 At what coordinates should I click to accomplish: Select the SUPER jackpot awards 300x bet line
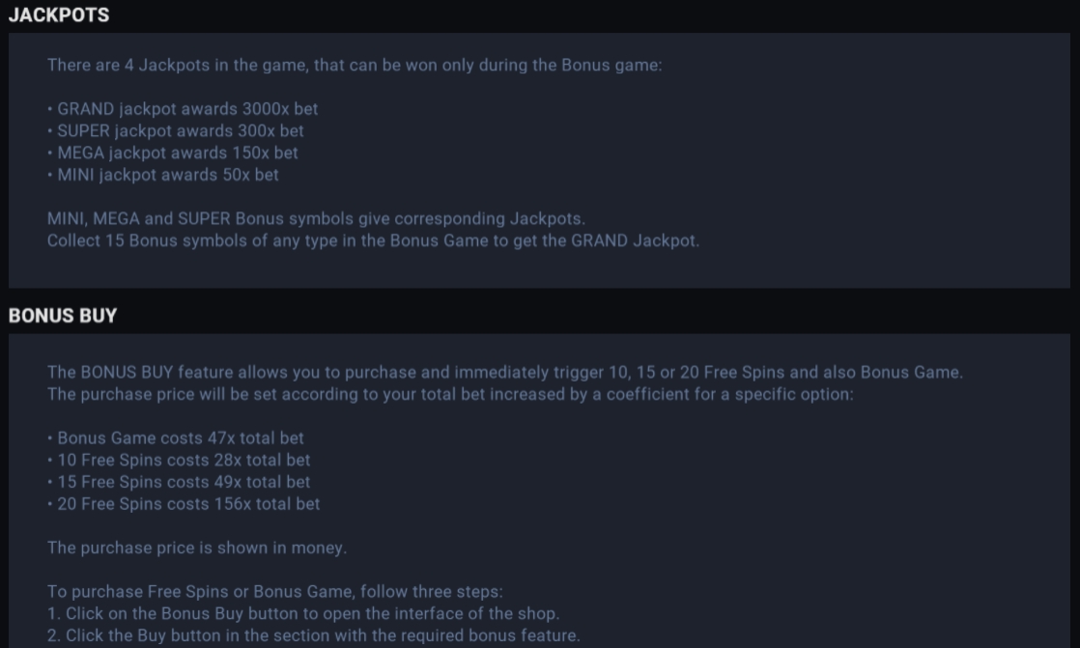[x=176, y=130]
